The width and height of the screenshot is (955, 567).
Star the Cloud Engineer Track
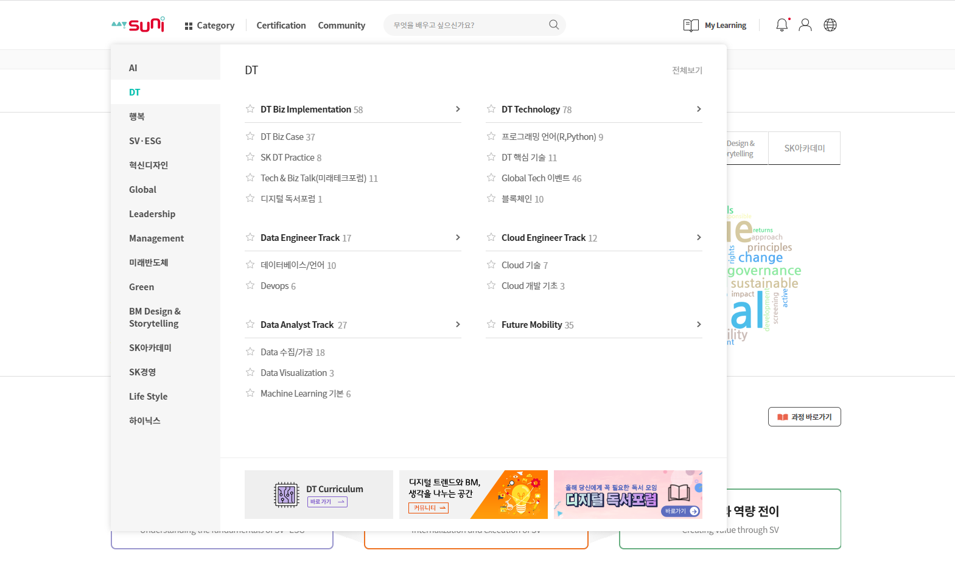click(491, 237)
